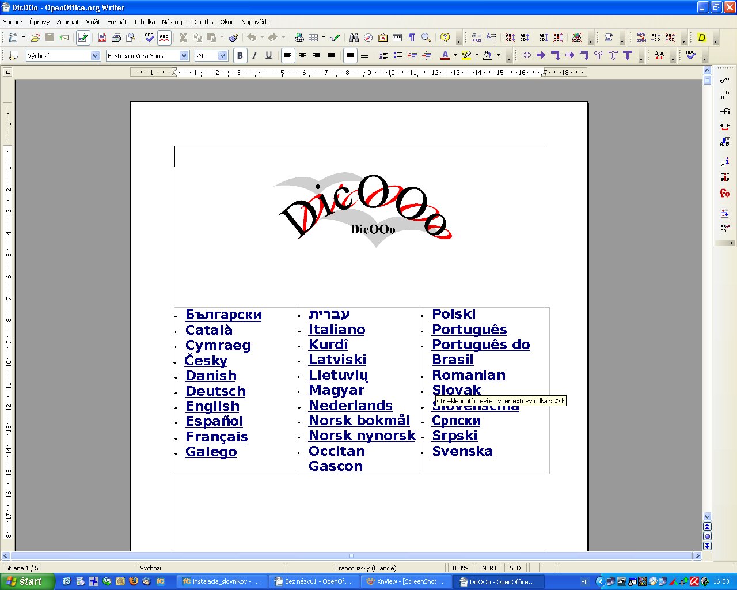737x590 pixels.
Task: Click the Copy icon
Action: (x=197, y=37)
